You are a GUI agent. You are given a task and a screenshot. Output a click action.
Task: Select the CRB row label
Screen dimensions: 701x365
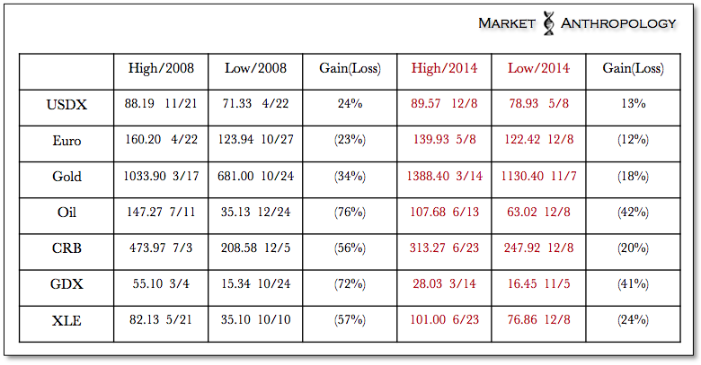click(x=66, y=248)
